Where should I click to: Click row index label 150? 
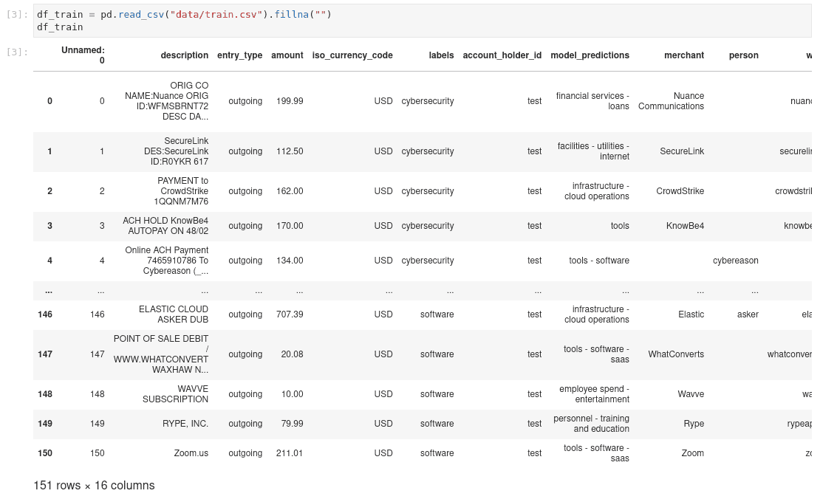click(45, 453)
